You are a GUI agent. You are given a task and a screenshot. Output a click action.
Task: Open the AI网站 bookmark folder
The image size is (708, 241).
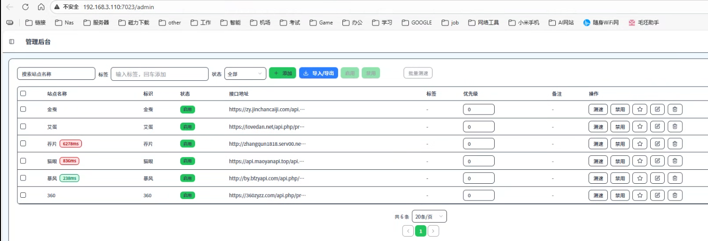point(561,23)
